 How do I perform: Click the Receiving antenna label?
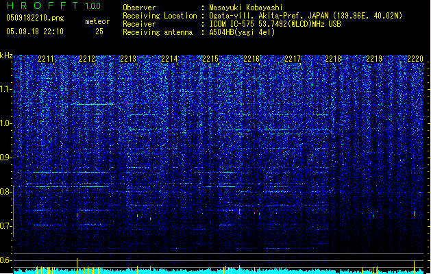pyautogui.click(x=158, y=32)
